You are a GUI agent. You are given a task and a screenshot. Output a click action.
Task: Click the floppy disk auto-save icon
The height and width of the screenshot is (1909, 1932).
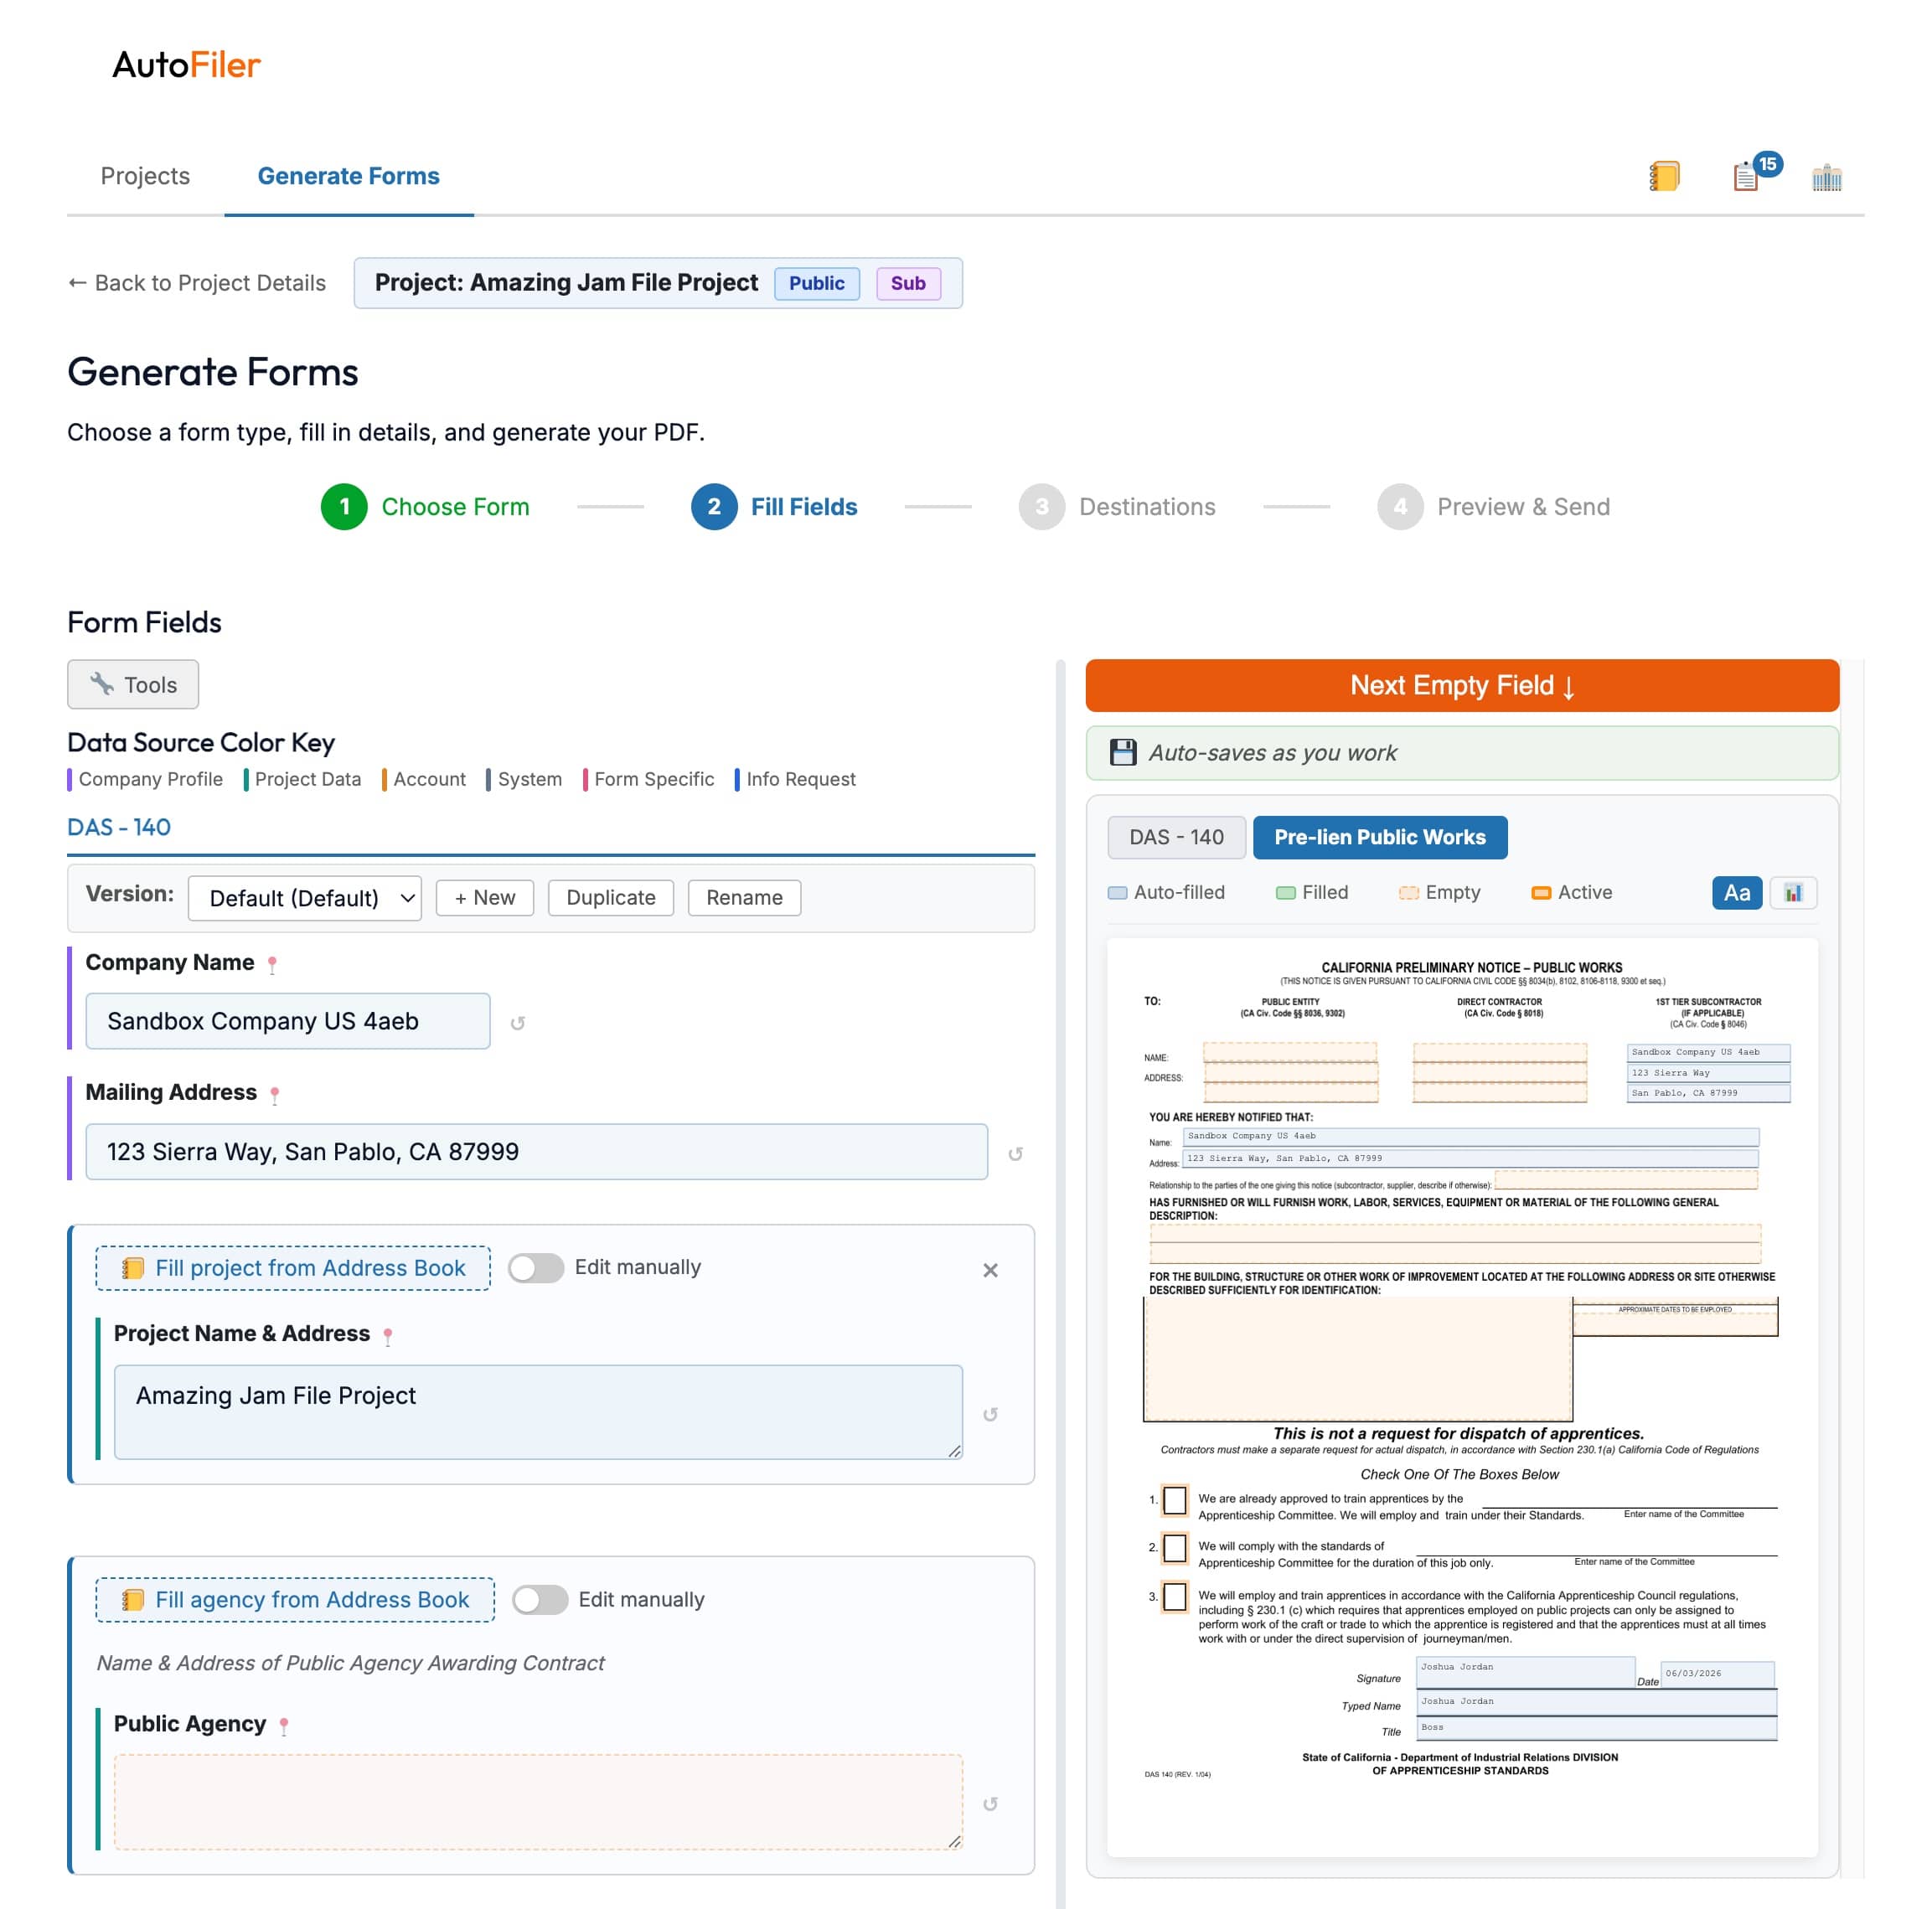1123,752
